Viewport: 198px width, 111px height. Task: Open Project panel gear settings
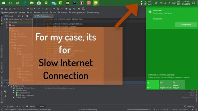pos(27,16)
